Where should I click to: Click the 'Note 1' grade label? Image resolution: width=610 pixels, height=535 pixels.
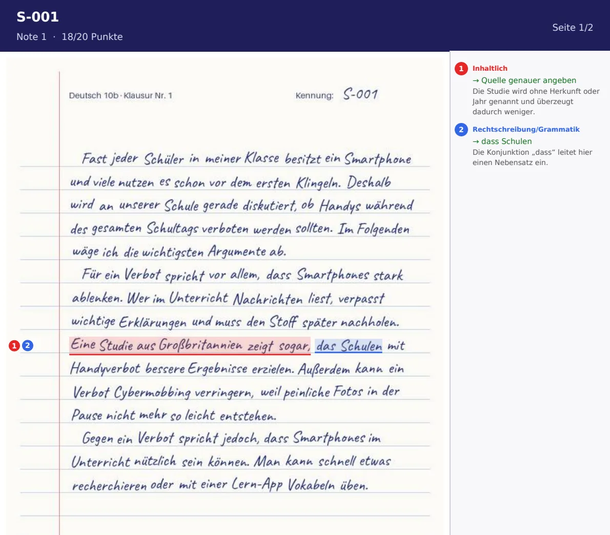coord(31,37)
